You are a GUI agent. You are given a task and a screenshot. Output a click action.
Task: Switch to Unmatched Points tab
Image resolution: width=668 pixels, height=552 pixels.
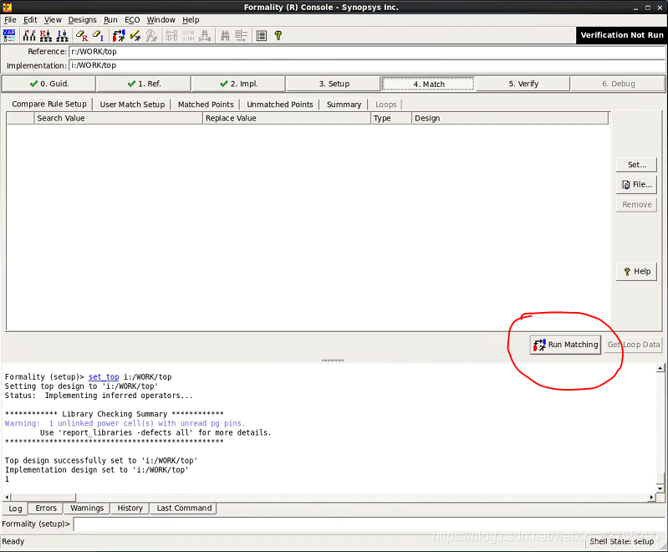pyautogui.click(x=280, y=105)
